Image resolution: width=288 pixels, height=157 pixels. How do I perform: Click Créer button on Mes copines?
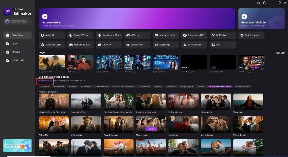[151, 129]
